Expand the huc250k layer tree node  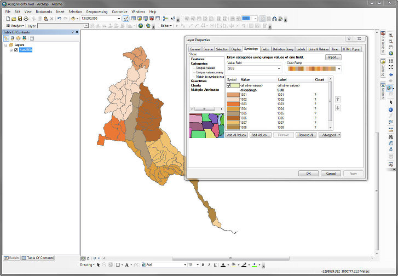[x=11, y=50]
